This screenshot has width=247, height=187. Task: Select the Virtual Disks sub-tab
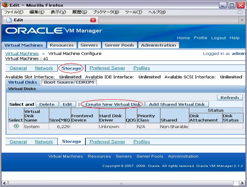(22, 82)
